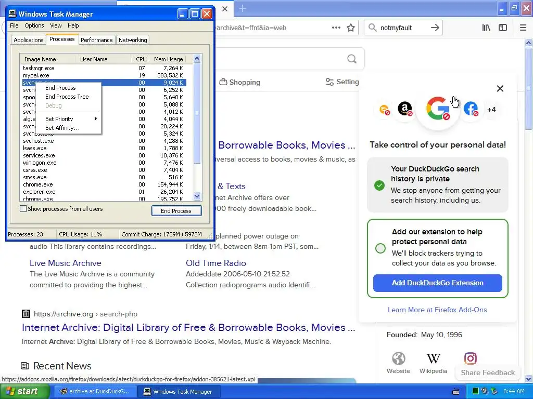Click browser page scrollbar down arrow
533x399 pixels.
coord(529,379)
